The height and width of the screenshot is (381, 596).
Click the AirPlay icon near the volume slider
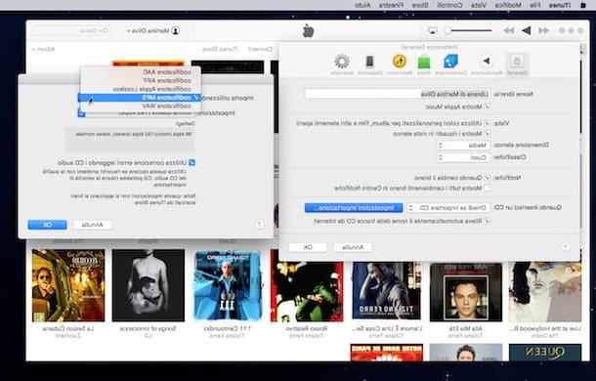(432, 30)
